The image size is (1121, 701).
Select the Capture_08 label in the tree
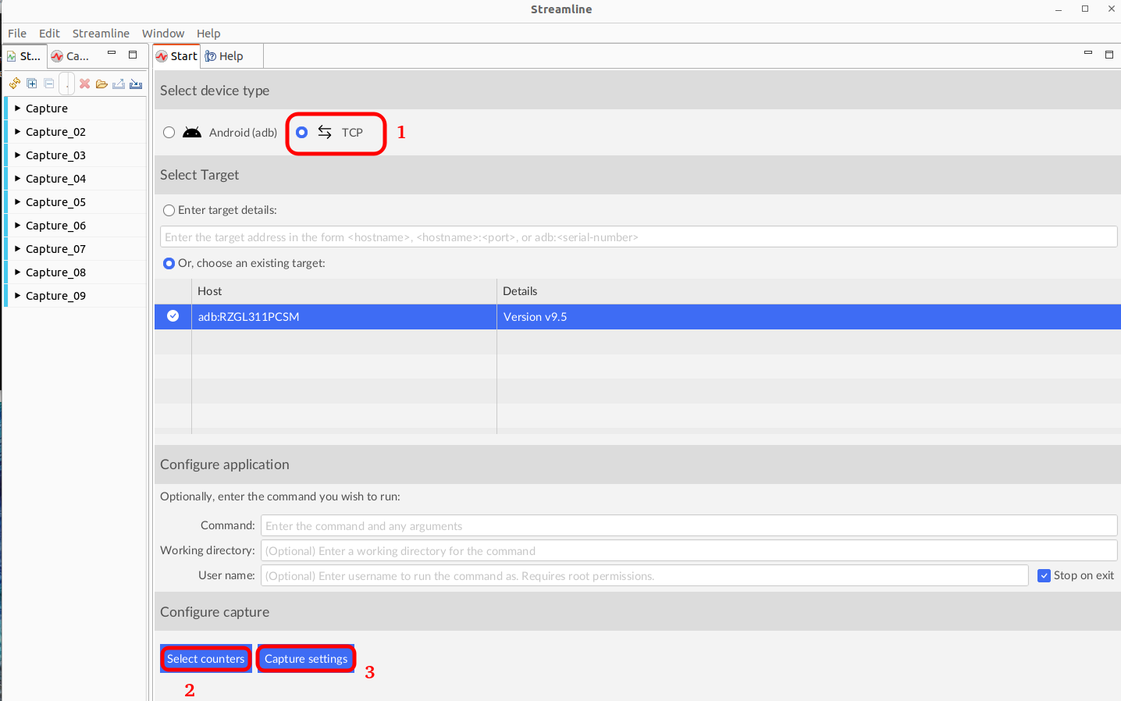[x=55, y=272]
